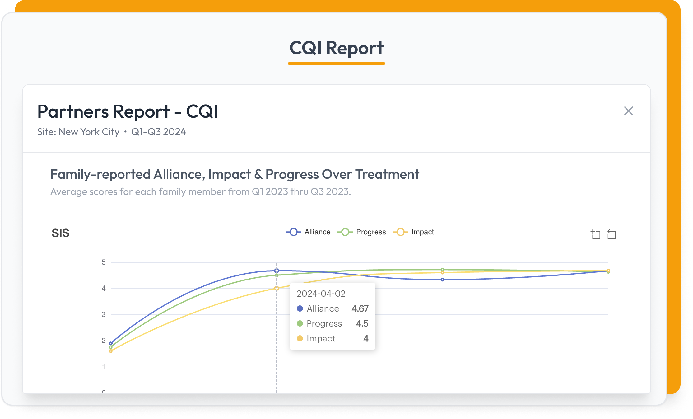This screenshot has width=693, height=419.
Task: Click Impact data point at value 4
Action: [x=277, y=288]
